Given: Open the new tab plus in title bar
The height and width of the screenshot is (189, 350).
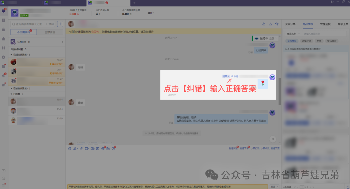Looking at the screenshot, I should (x=134, y=3).
